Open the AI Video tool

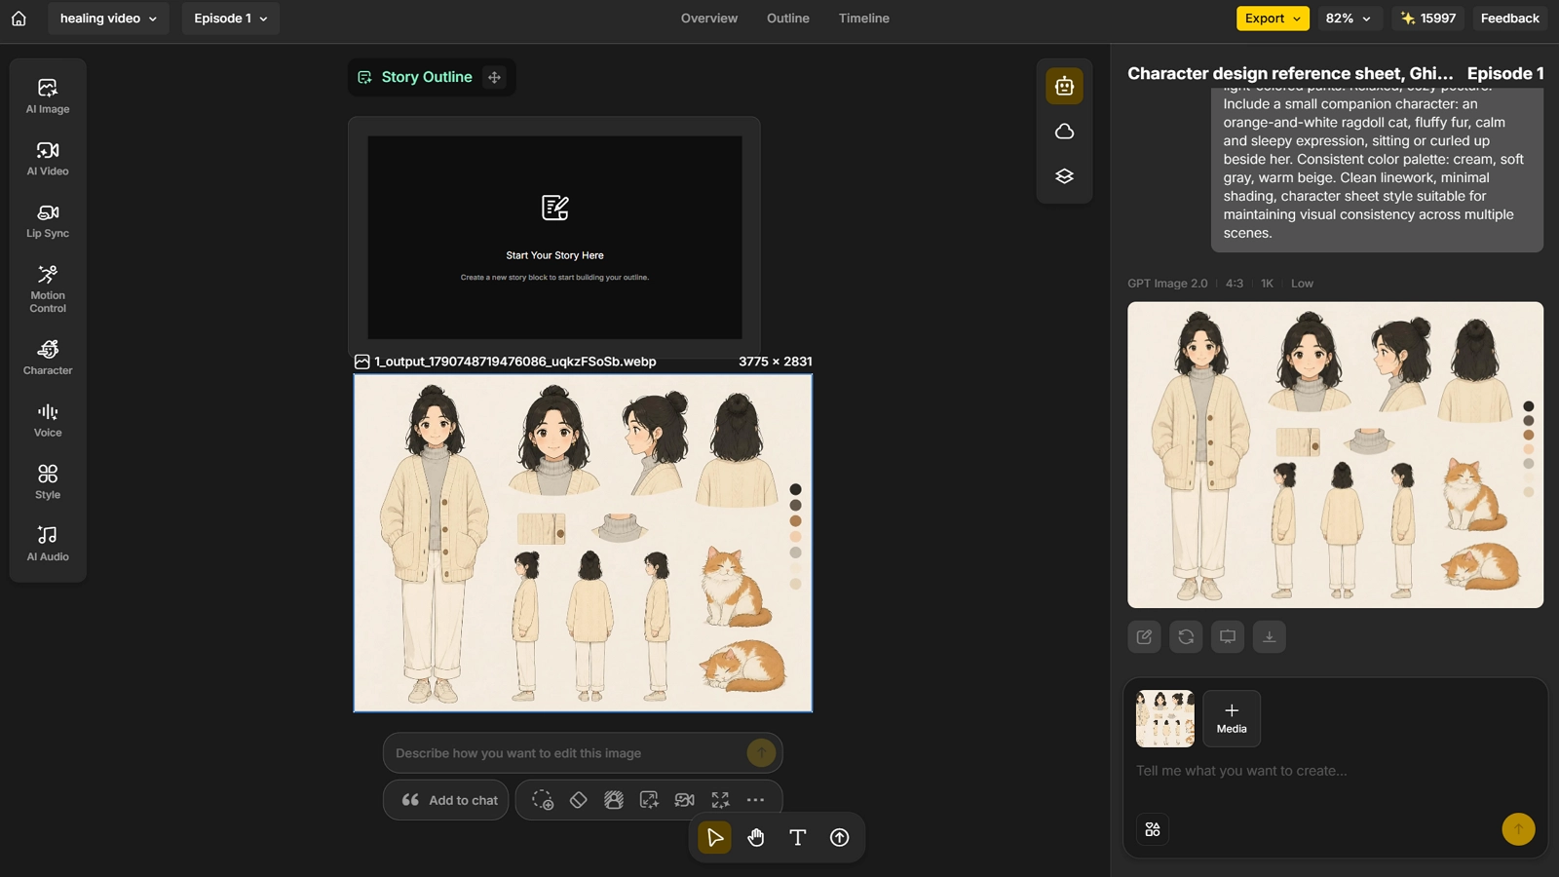click(x=48, y=159)
